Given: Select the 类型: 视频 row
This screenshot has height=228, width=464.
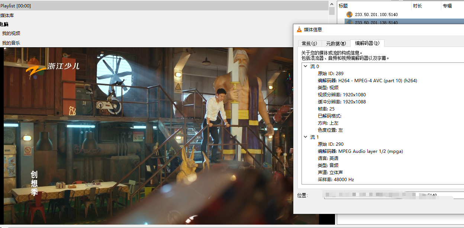Looking at the screenshot, I should (328, 87).
